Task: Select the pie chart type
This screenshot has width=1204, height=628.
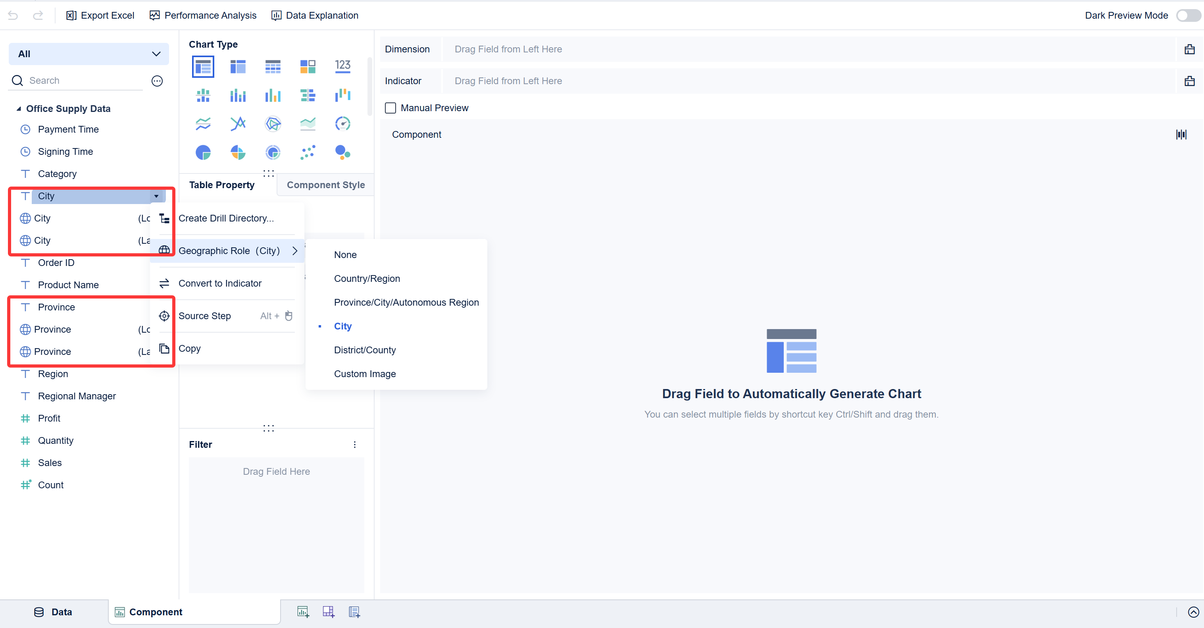Action: 203,152
